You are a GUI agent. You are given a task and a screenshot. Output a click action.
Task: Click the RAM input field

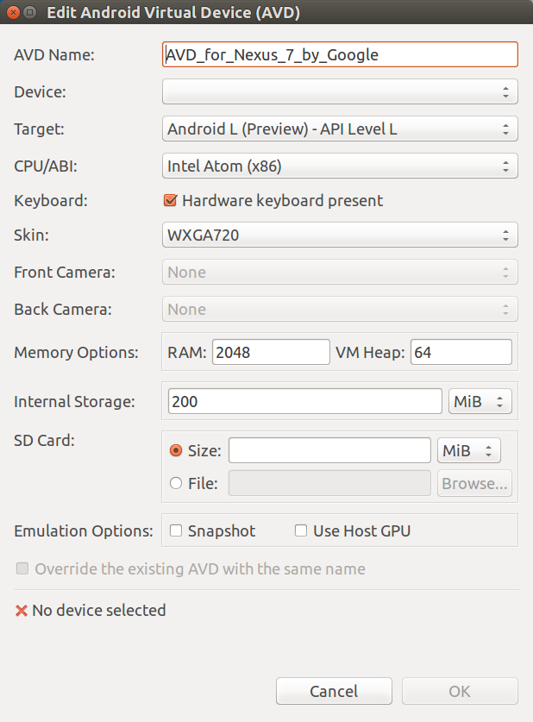(x=271, y=352)
